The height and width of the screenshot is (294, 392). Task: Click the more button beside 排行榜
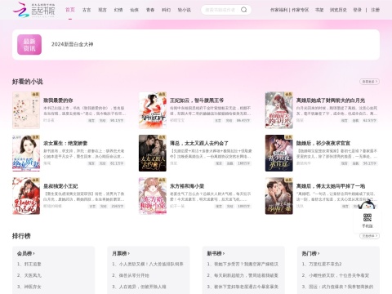[369, 236]
